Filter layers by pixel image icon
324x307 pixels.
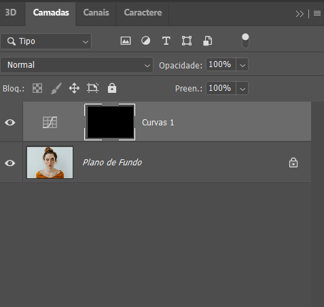click(x=126, y=41)
